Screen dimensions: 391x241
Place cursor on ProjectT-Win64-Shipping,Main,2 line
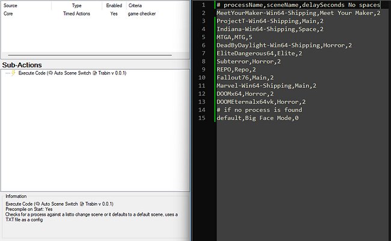point(270,21)
